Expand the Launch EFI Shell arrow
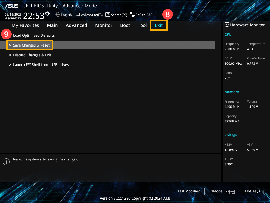Image resolution: width=270 pixels, height=203 pixels. coord(10,65)
